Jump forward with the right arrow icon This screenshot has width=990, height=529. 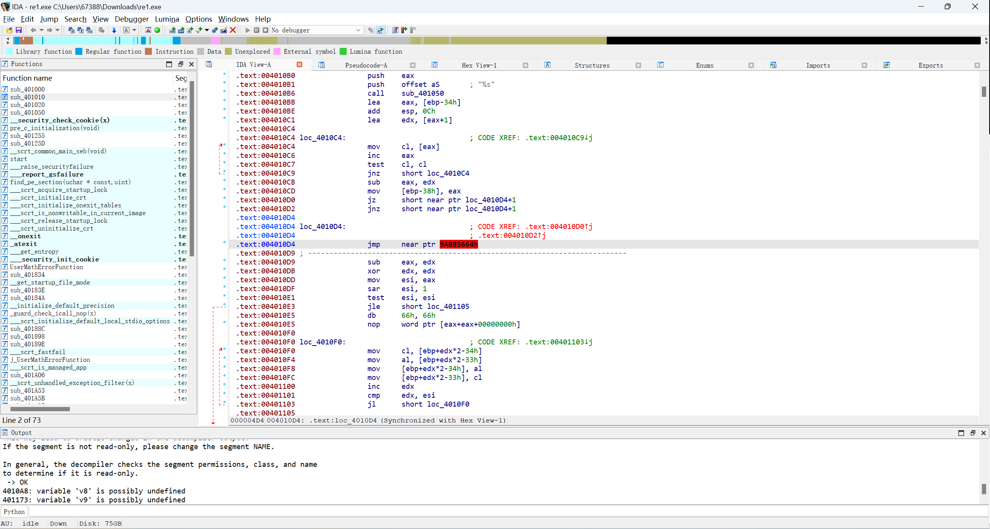[49, 30]
